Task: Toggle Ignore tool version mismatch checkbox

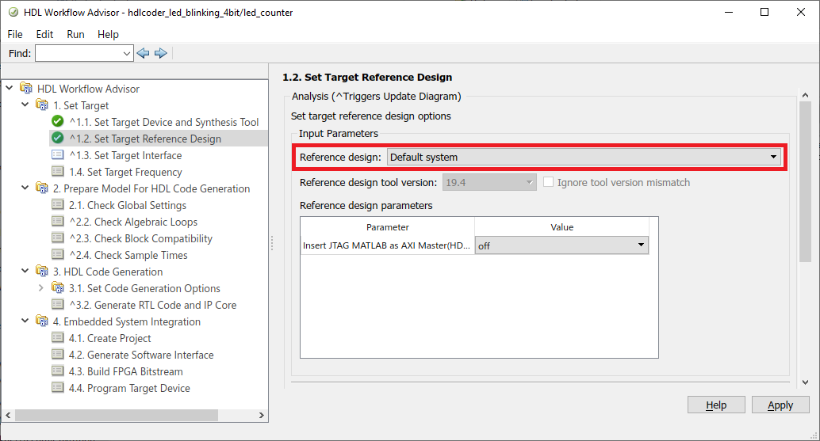Action: click(548, 182)
